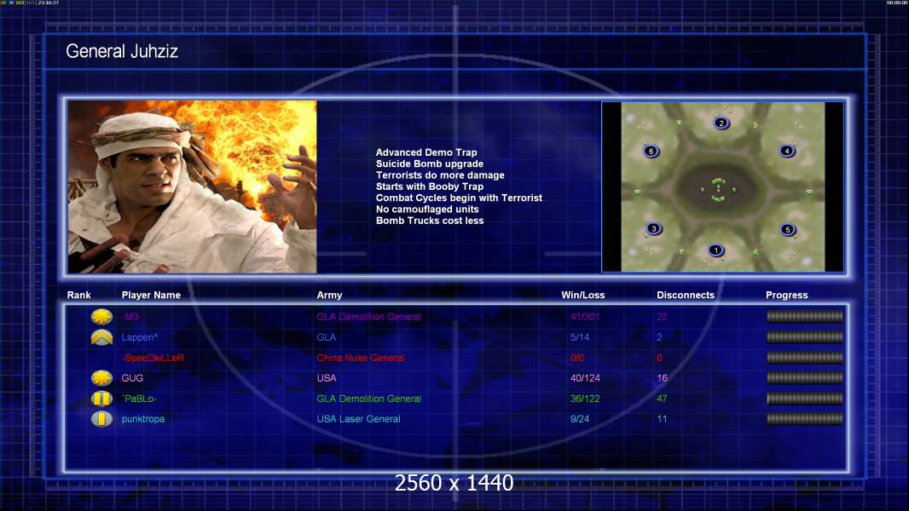This screenshot has height=511, width=909.
Task: Click the rank badge beside GUG
Action: [x=101, y=378]
